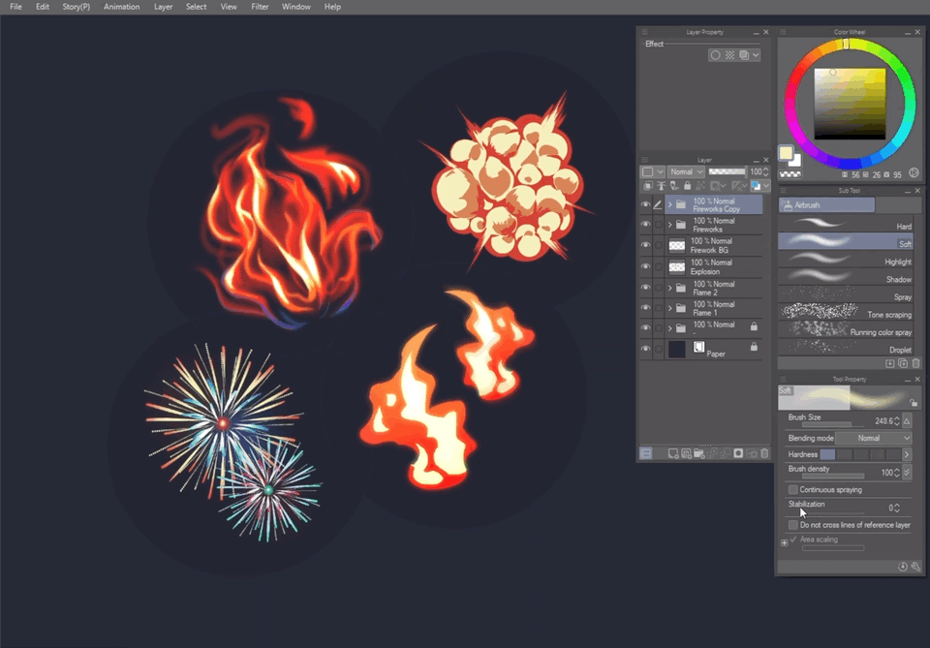
Task: Open dropdown next to layer color icon
Action: tap(766, 186)
